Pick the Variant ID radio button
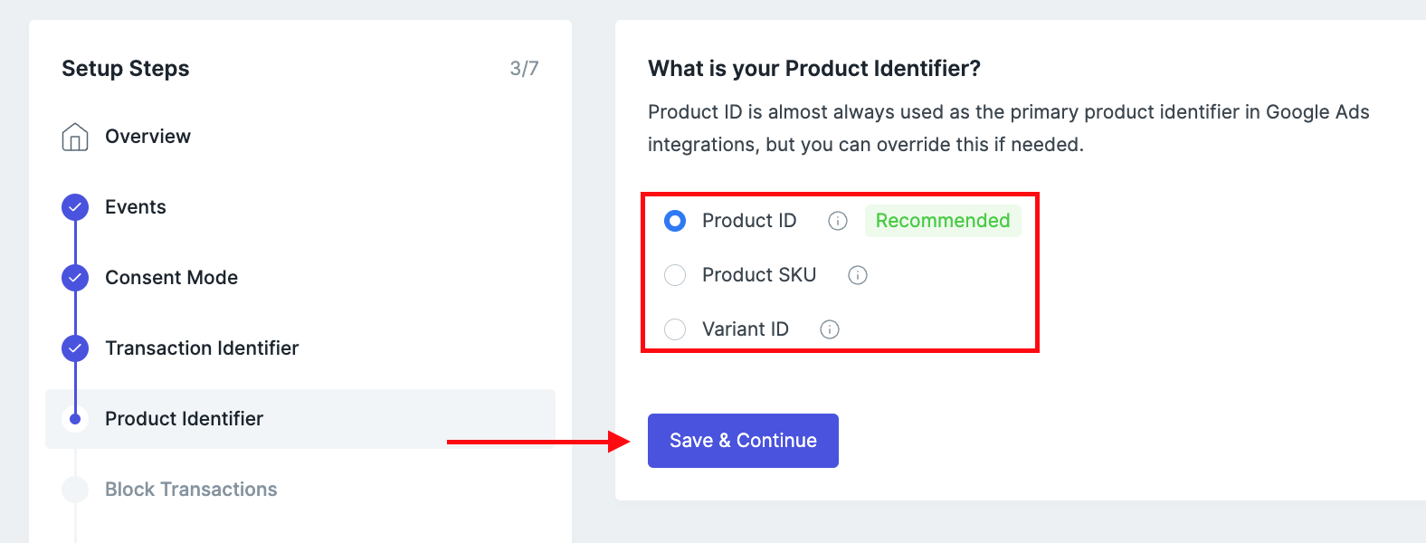 [x=675, y=329]
